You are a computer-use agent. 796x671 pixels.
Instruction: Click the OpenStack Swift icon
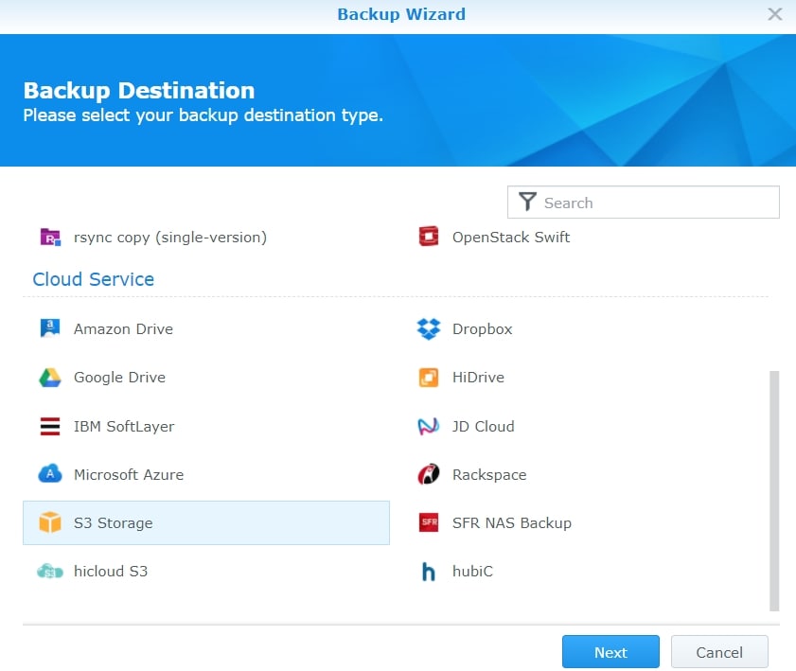429,238
